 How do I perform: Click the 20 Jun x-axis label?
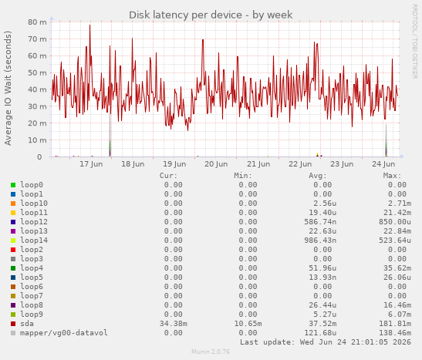click(x=216, y=164)
